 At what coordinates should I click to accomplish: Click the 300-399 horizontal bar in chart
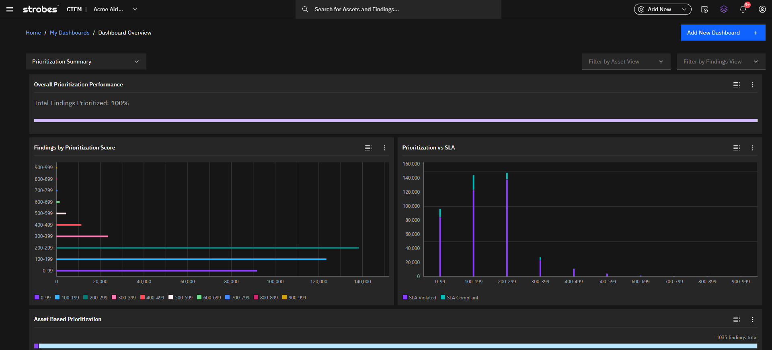82,236
